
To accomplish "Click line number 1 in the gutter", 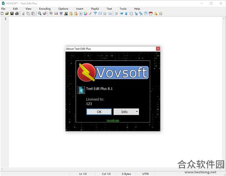I will (6, 19).
